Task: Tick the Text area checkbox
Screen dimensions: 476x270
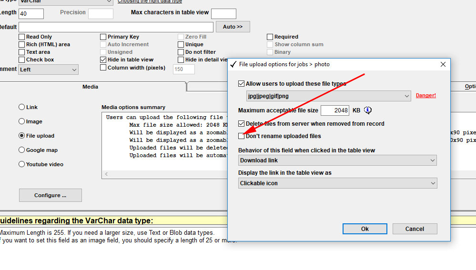Action: point(21,52)
